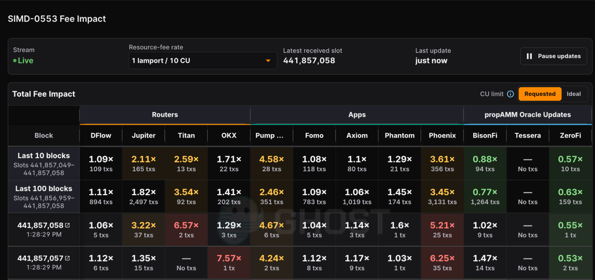Click the truncated Pump column header
The image size is (595, 280).
click(272, 136)
